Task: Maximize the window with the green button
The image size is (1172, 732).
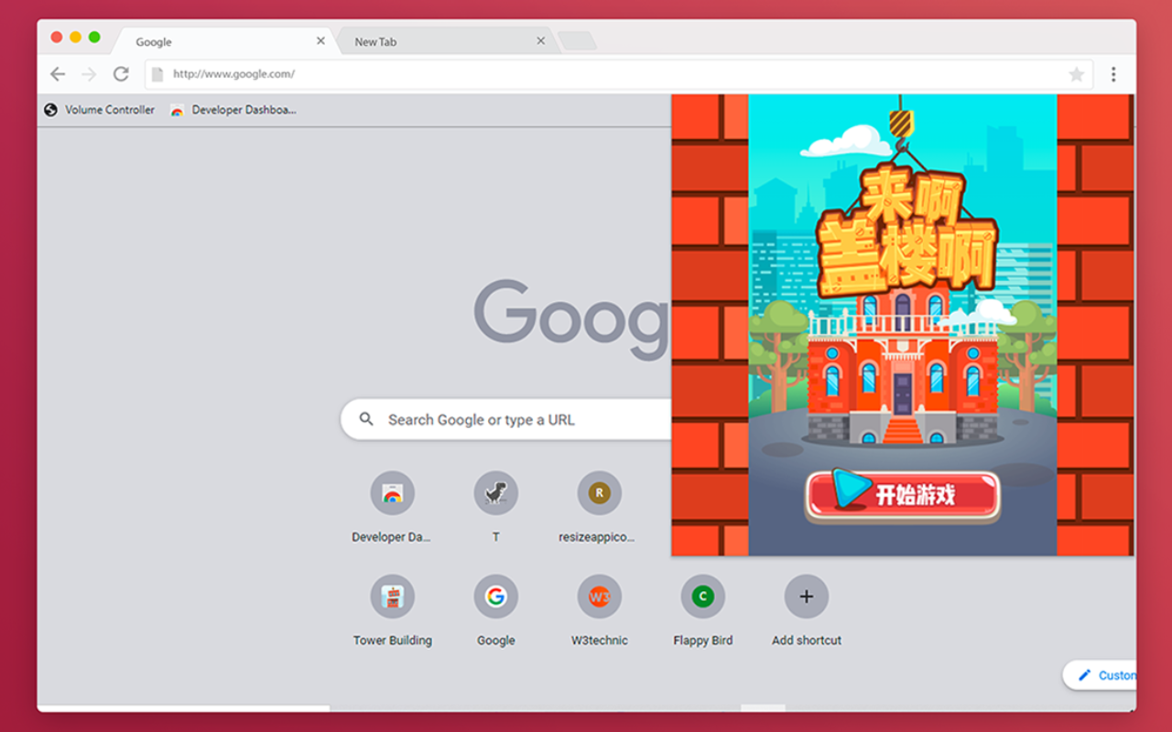Action: click(94, 37)
